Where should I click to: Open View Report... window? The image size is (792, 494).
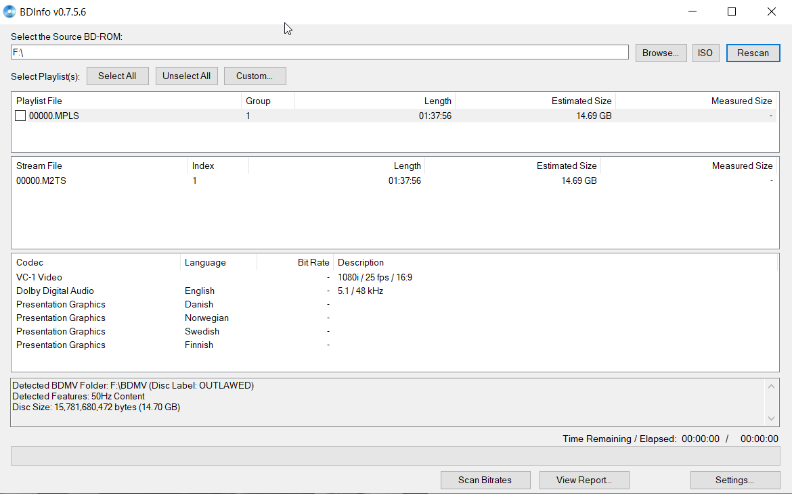[584, 480]
